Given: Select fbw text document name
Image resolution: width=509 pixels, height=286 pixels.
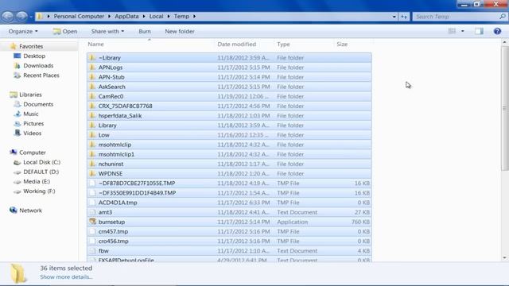Looking at the screenshot, I should (x=103, y=251).
